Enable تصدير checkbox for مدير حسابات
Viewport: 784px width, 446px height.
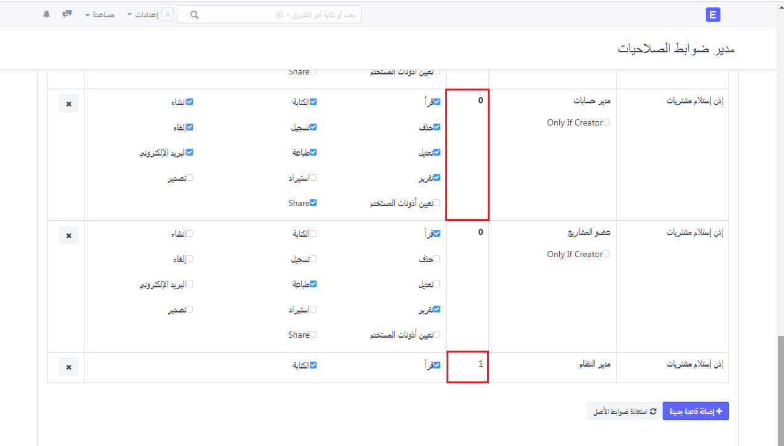pyautogui.click(x=190, y=178)
